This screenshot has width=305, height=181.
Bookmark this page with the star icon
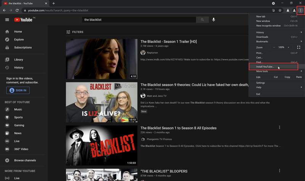(280, 10)
